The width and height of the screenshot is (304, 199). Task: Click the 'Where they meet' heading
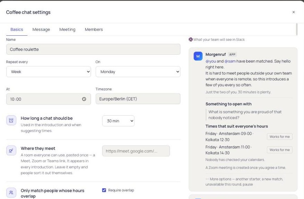38,148
